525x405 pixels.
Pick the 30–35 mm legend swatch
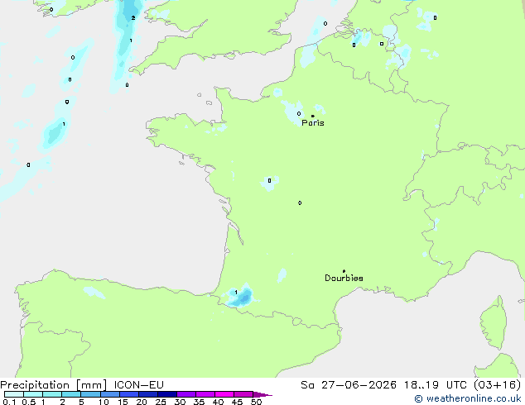(186, 394)
